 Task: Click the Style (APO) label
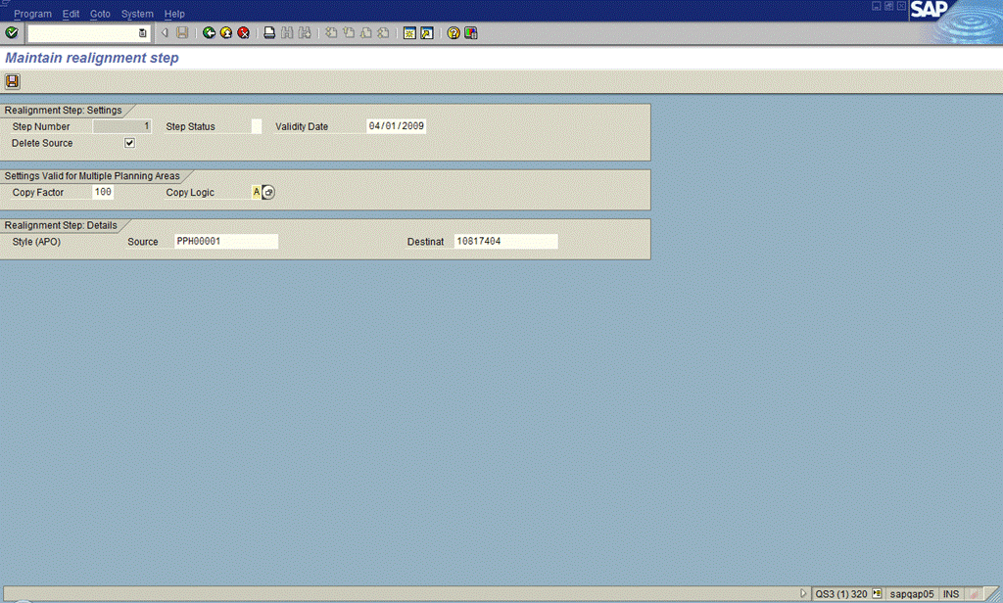[x=36, y=242]
